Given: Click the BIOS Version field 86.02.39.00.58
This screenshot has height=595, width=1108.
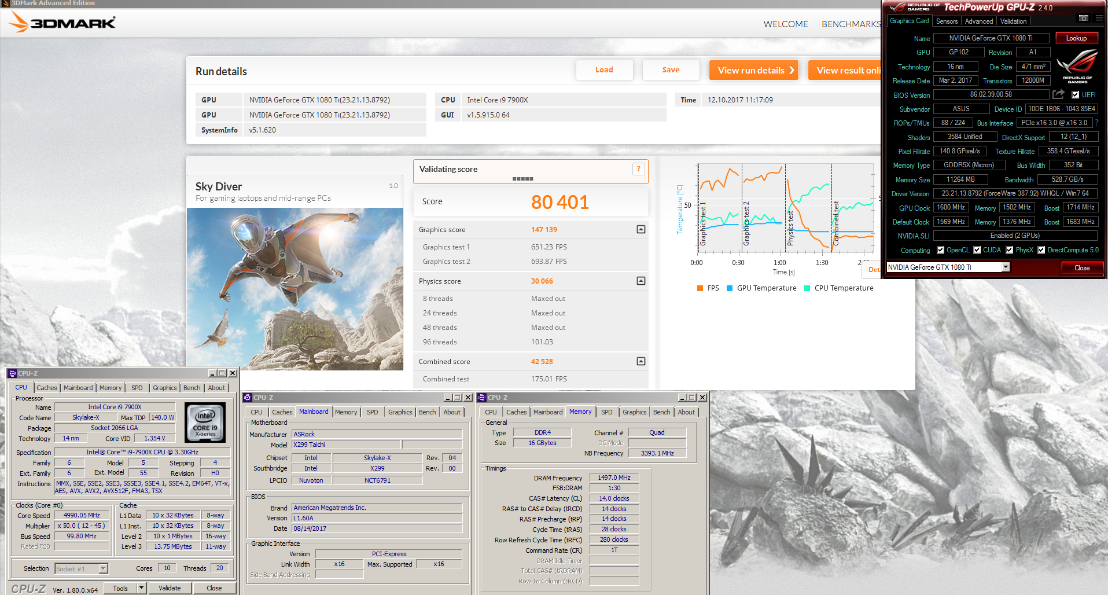Looking at the screenshot, I should pyautogui.click(x=991, y=94).
